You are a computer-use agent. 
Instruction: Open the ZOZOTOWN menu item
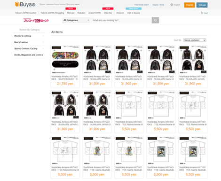95,13
